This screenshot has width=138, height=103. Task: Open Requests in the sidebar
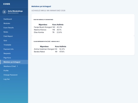pyautogui.click(x=14, y=53)
